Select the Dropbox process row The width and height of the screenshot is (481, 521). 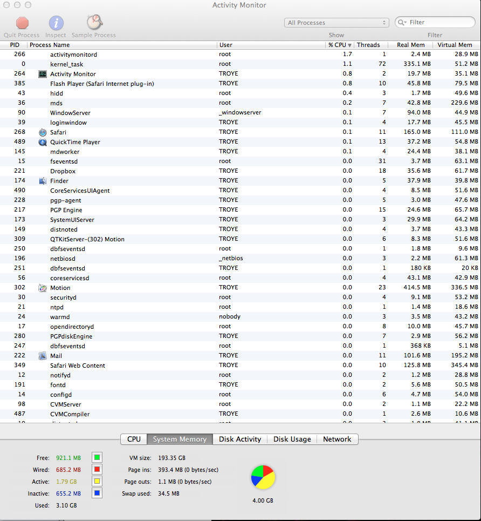[x=240, y=171]
